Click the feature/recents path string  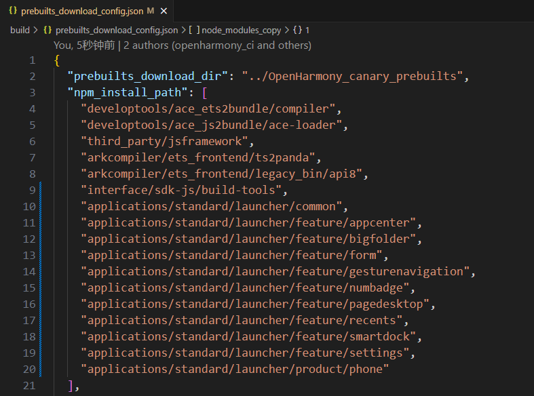pos(242,321)
